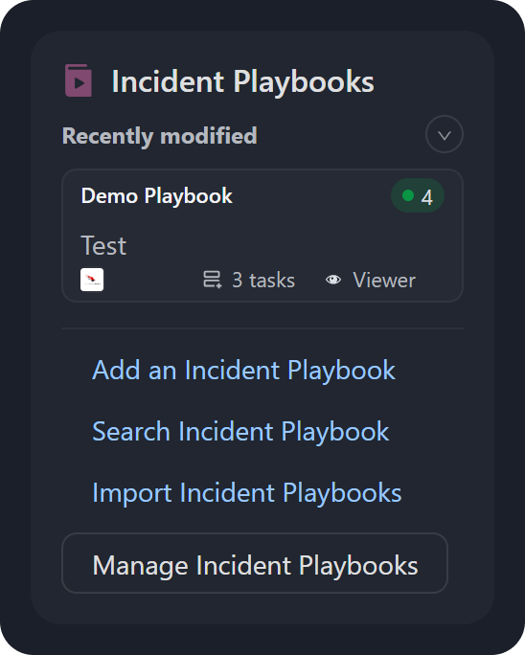Click the 3 tasks label
525x655 pixels.
click(x=263, y=280)
